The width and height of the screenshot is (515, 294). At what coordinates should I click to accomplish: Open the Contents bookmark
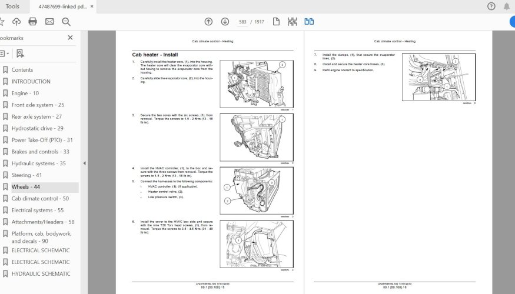coord(22,69)
